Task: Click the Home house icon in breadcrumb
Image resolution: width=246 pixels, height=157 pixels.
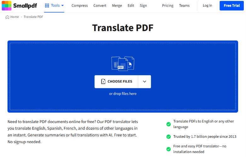Action: click(7, 17)
